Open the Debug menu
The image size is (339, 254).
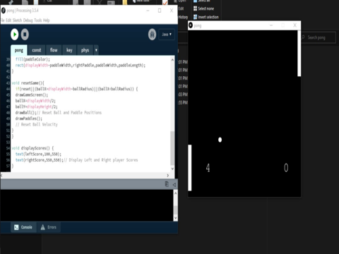pyautogui.click(x=28, y=20)
